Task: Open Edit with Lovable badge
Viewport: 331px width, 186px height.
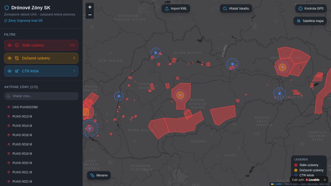Action: point(306,180)
